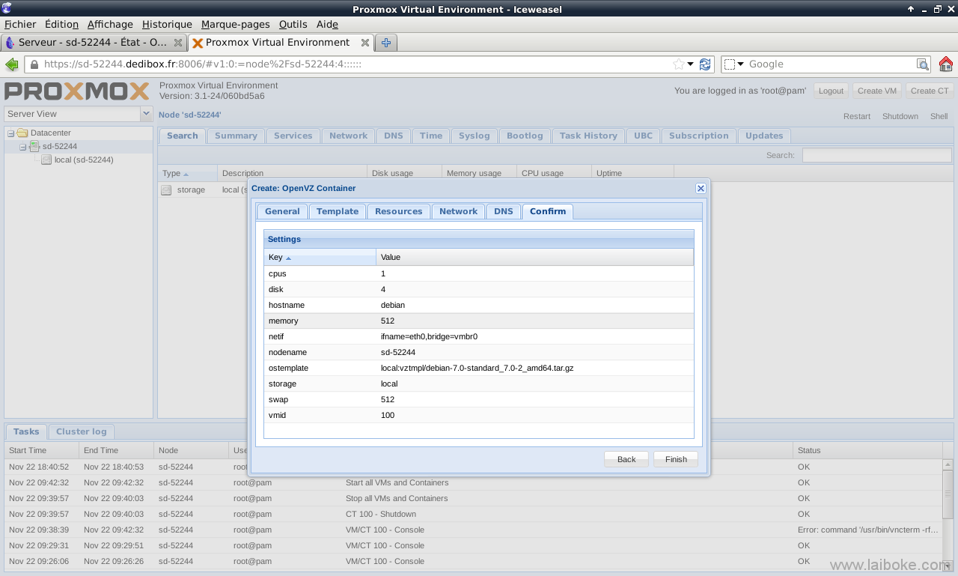Click the storage row icon in Search grid
This screenshot has width=958, height=576.
click(166, 190)
